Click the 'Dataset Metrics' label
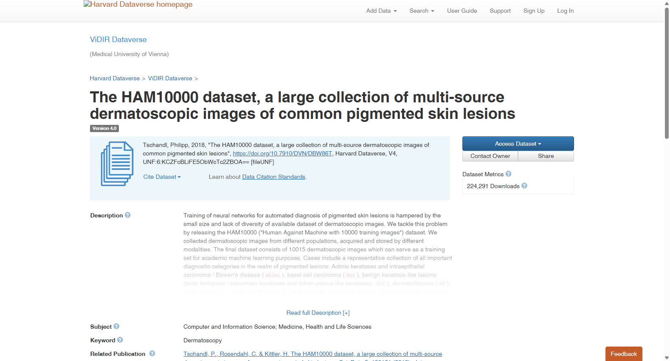The width and height of the screenshot is (670, 361). [x=483, y=174]
